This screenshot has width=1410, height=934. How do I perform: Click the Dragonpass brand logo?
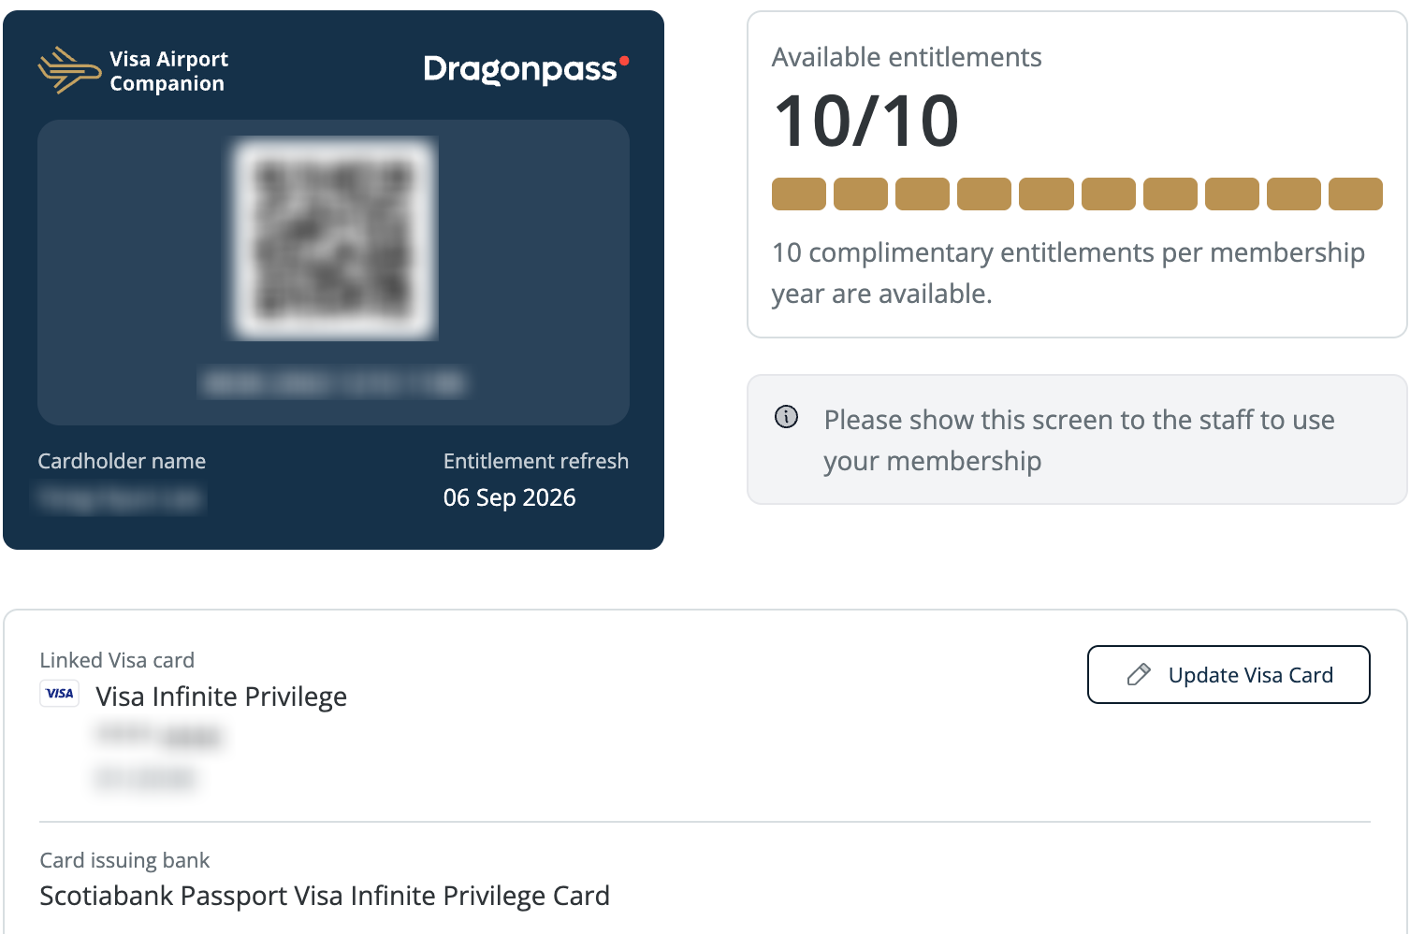(x=520, y=70)
